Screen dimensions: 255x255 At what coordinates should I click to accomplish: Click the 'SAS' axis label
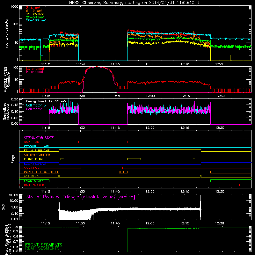coord(4,207)
